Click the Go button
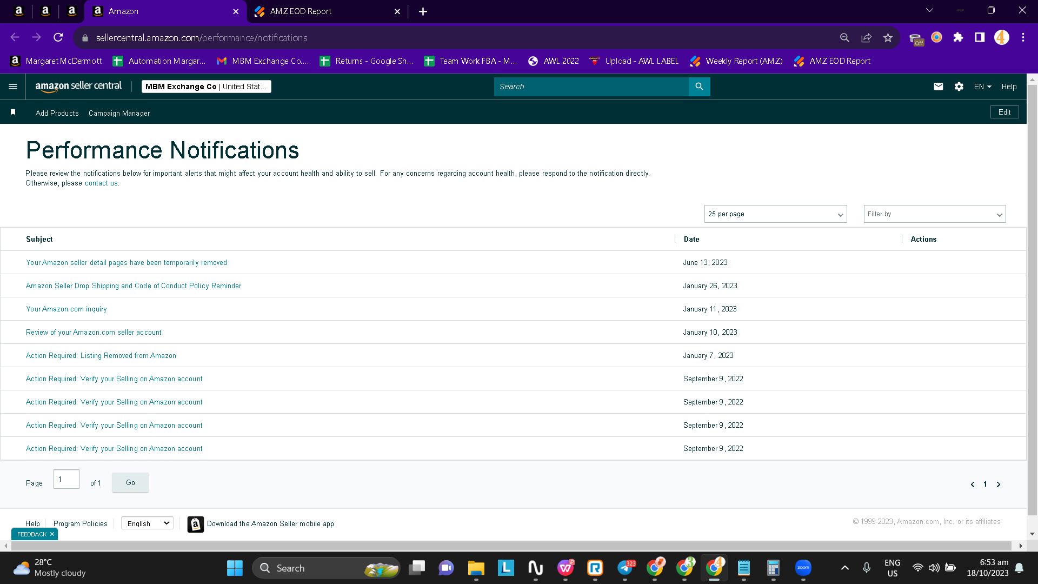1038x584 pixels. tap(130, 482)
